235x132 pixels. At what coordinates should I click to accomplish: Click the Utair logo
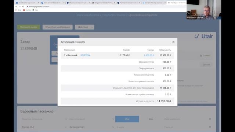click(204, 36)
